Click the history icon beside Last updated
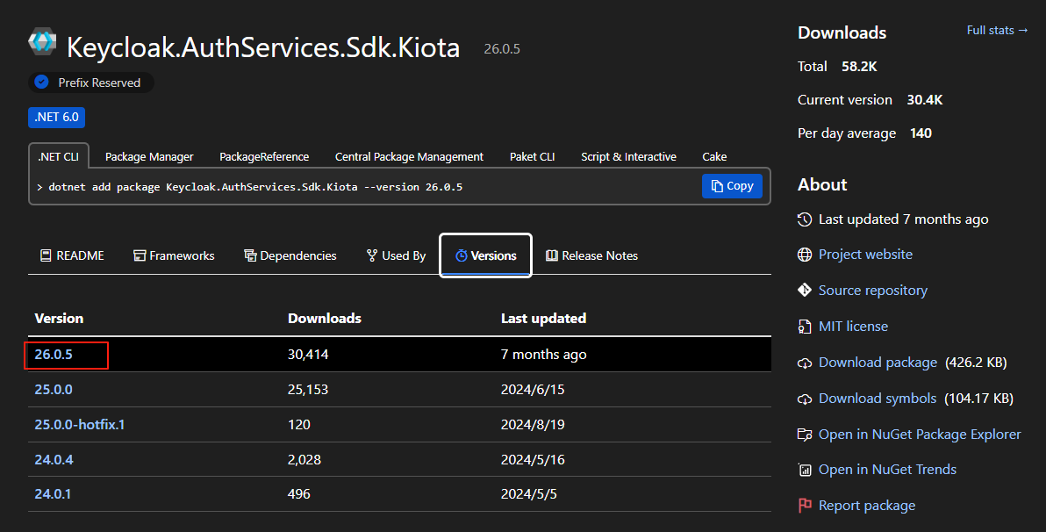This screenshot has height=532, width=1046. [805, 219]
